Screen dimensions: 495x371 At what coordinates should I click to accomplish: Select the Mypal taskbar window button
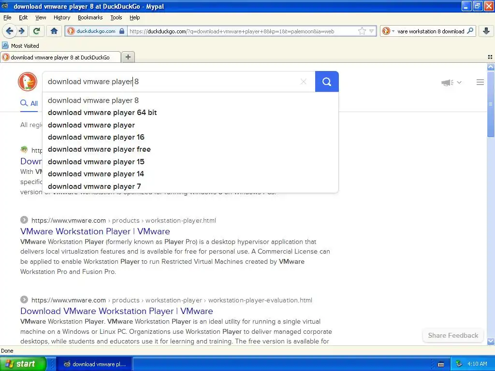click(x=94, y=364)
